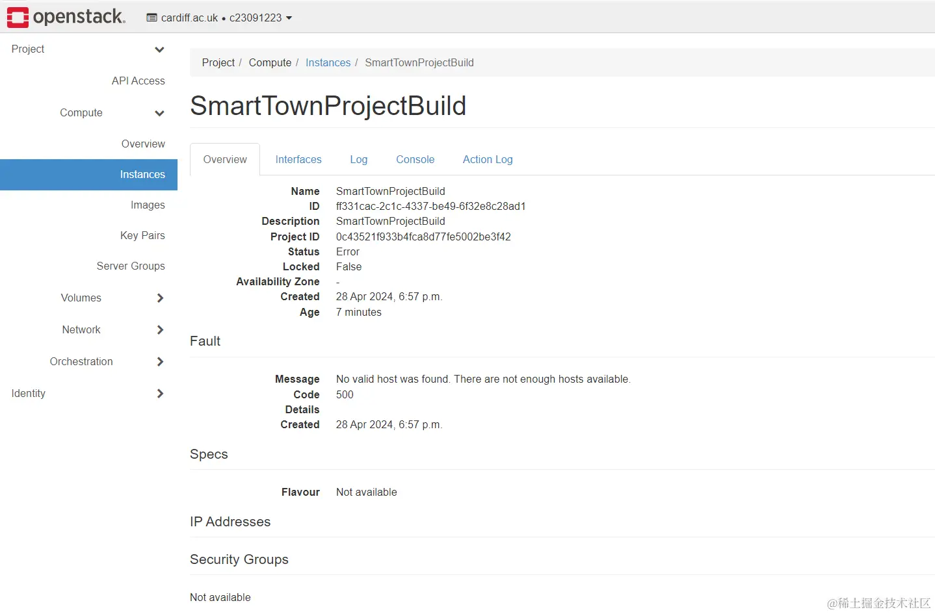
Task: Open Compute Overview in sidebar
Action: pyautogui.click(x=143, y=144)
